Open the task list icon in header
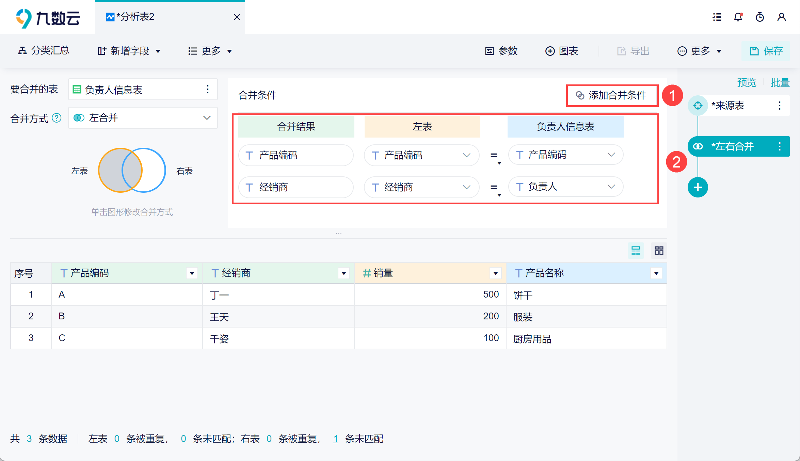The height and width of the screenshot is (461, 800). pos(717,17)
